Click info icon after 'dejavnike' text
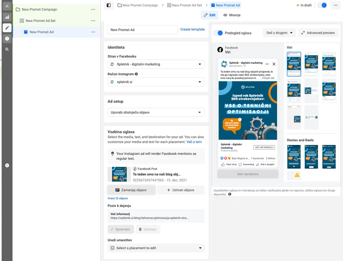This screenshot has width=343, height=261. (230, 194)
